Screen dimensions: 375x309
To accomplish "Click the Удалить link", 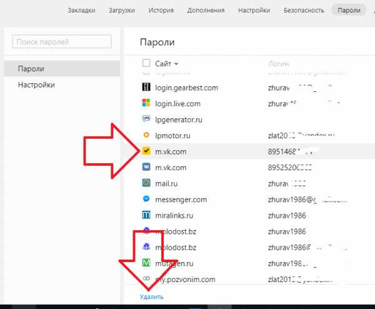I will pos(151,296).
